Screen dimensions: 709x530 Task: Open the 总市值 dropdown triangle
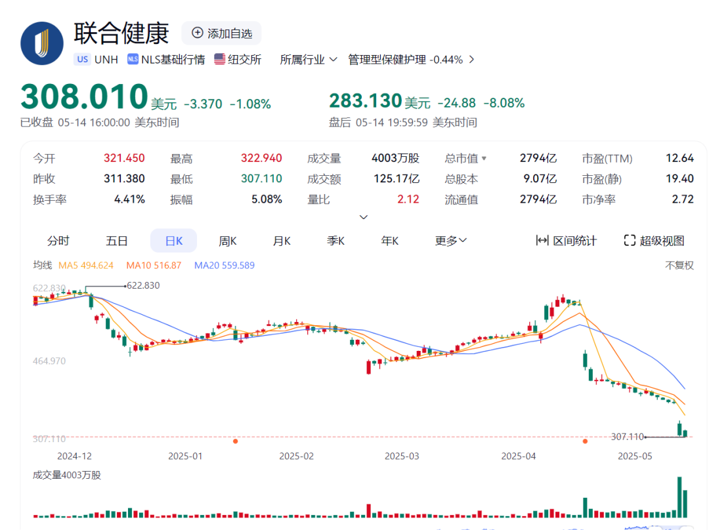tap(484, 159)
